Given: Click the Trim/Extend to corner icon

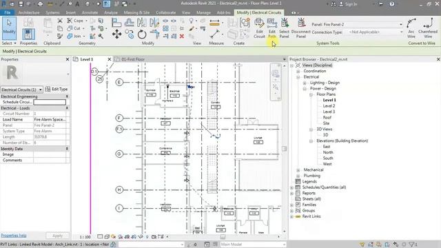Looking at the screenshot, I should tap(154, 34).
